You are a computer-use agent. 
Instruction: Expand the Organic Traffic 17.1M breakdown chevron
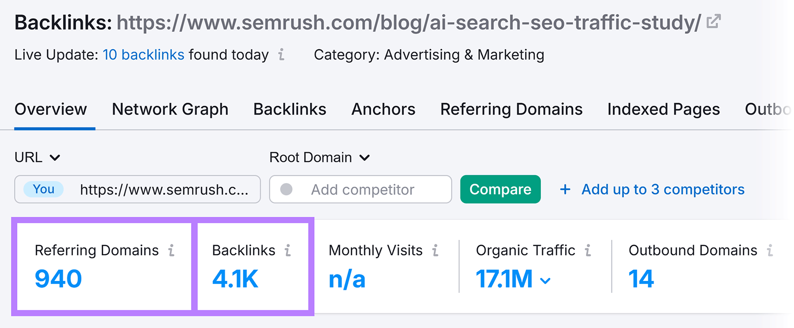pos(545,280)
